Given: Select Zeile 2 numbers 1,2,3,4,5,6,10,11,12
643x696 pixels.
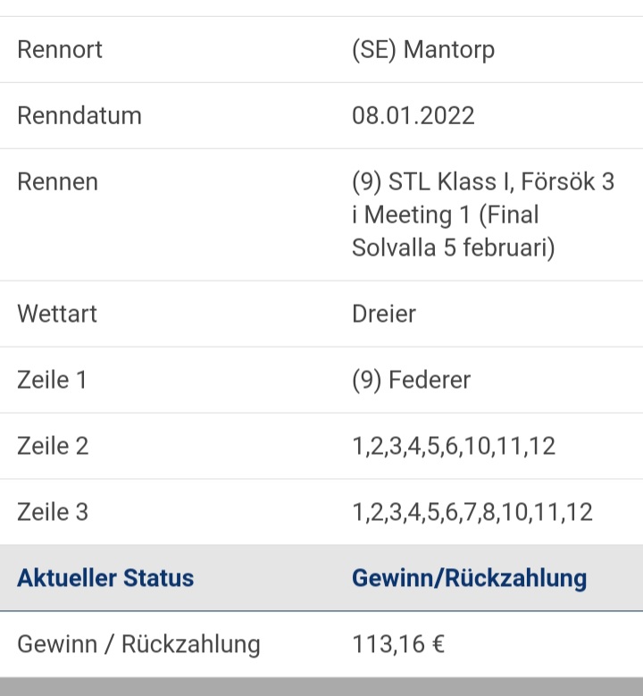Looking at the screenshot, I should point(454,447).
